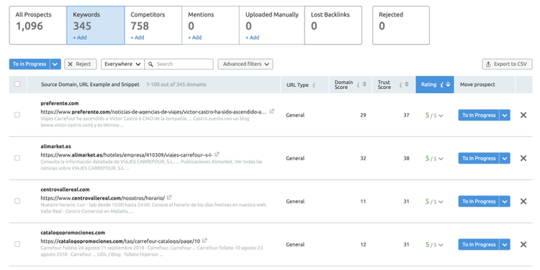Expand move options arrow for alimarket.es row
Viewport: 540px width, 270px height.
(x=505, y=158)
